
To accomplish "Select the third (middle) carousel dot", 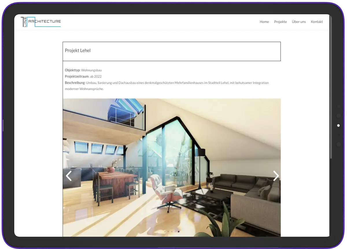I will [172, 232].
